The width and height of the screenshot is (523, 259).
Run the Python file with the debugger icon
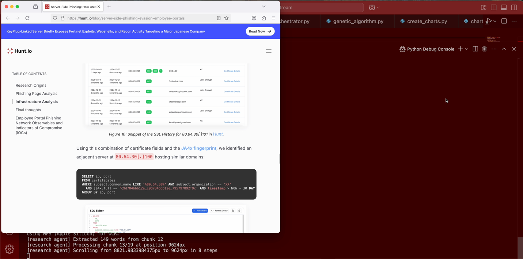pyautogui.click(x=489, y=21)
